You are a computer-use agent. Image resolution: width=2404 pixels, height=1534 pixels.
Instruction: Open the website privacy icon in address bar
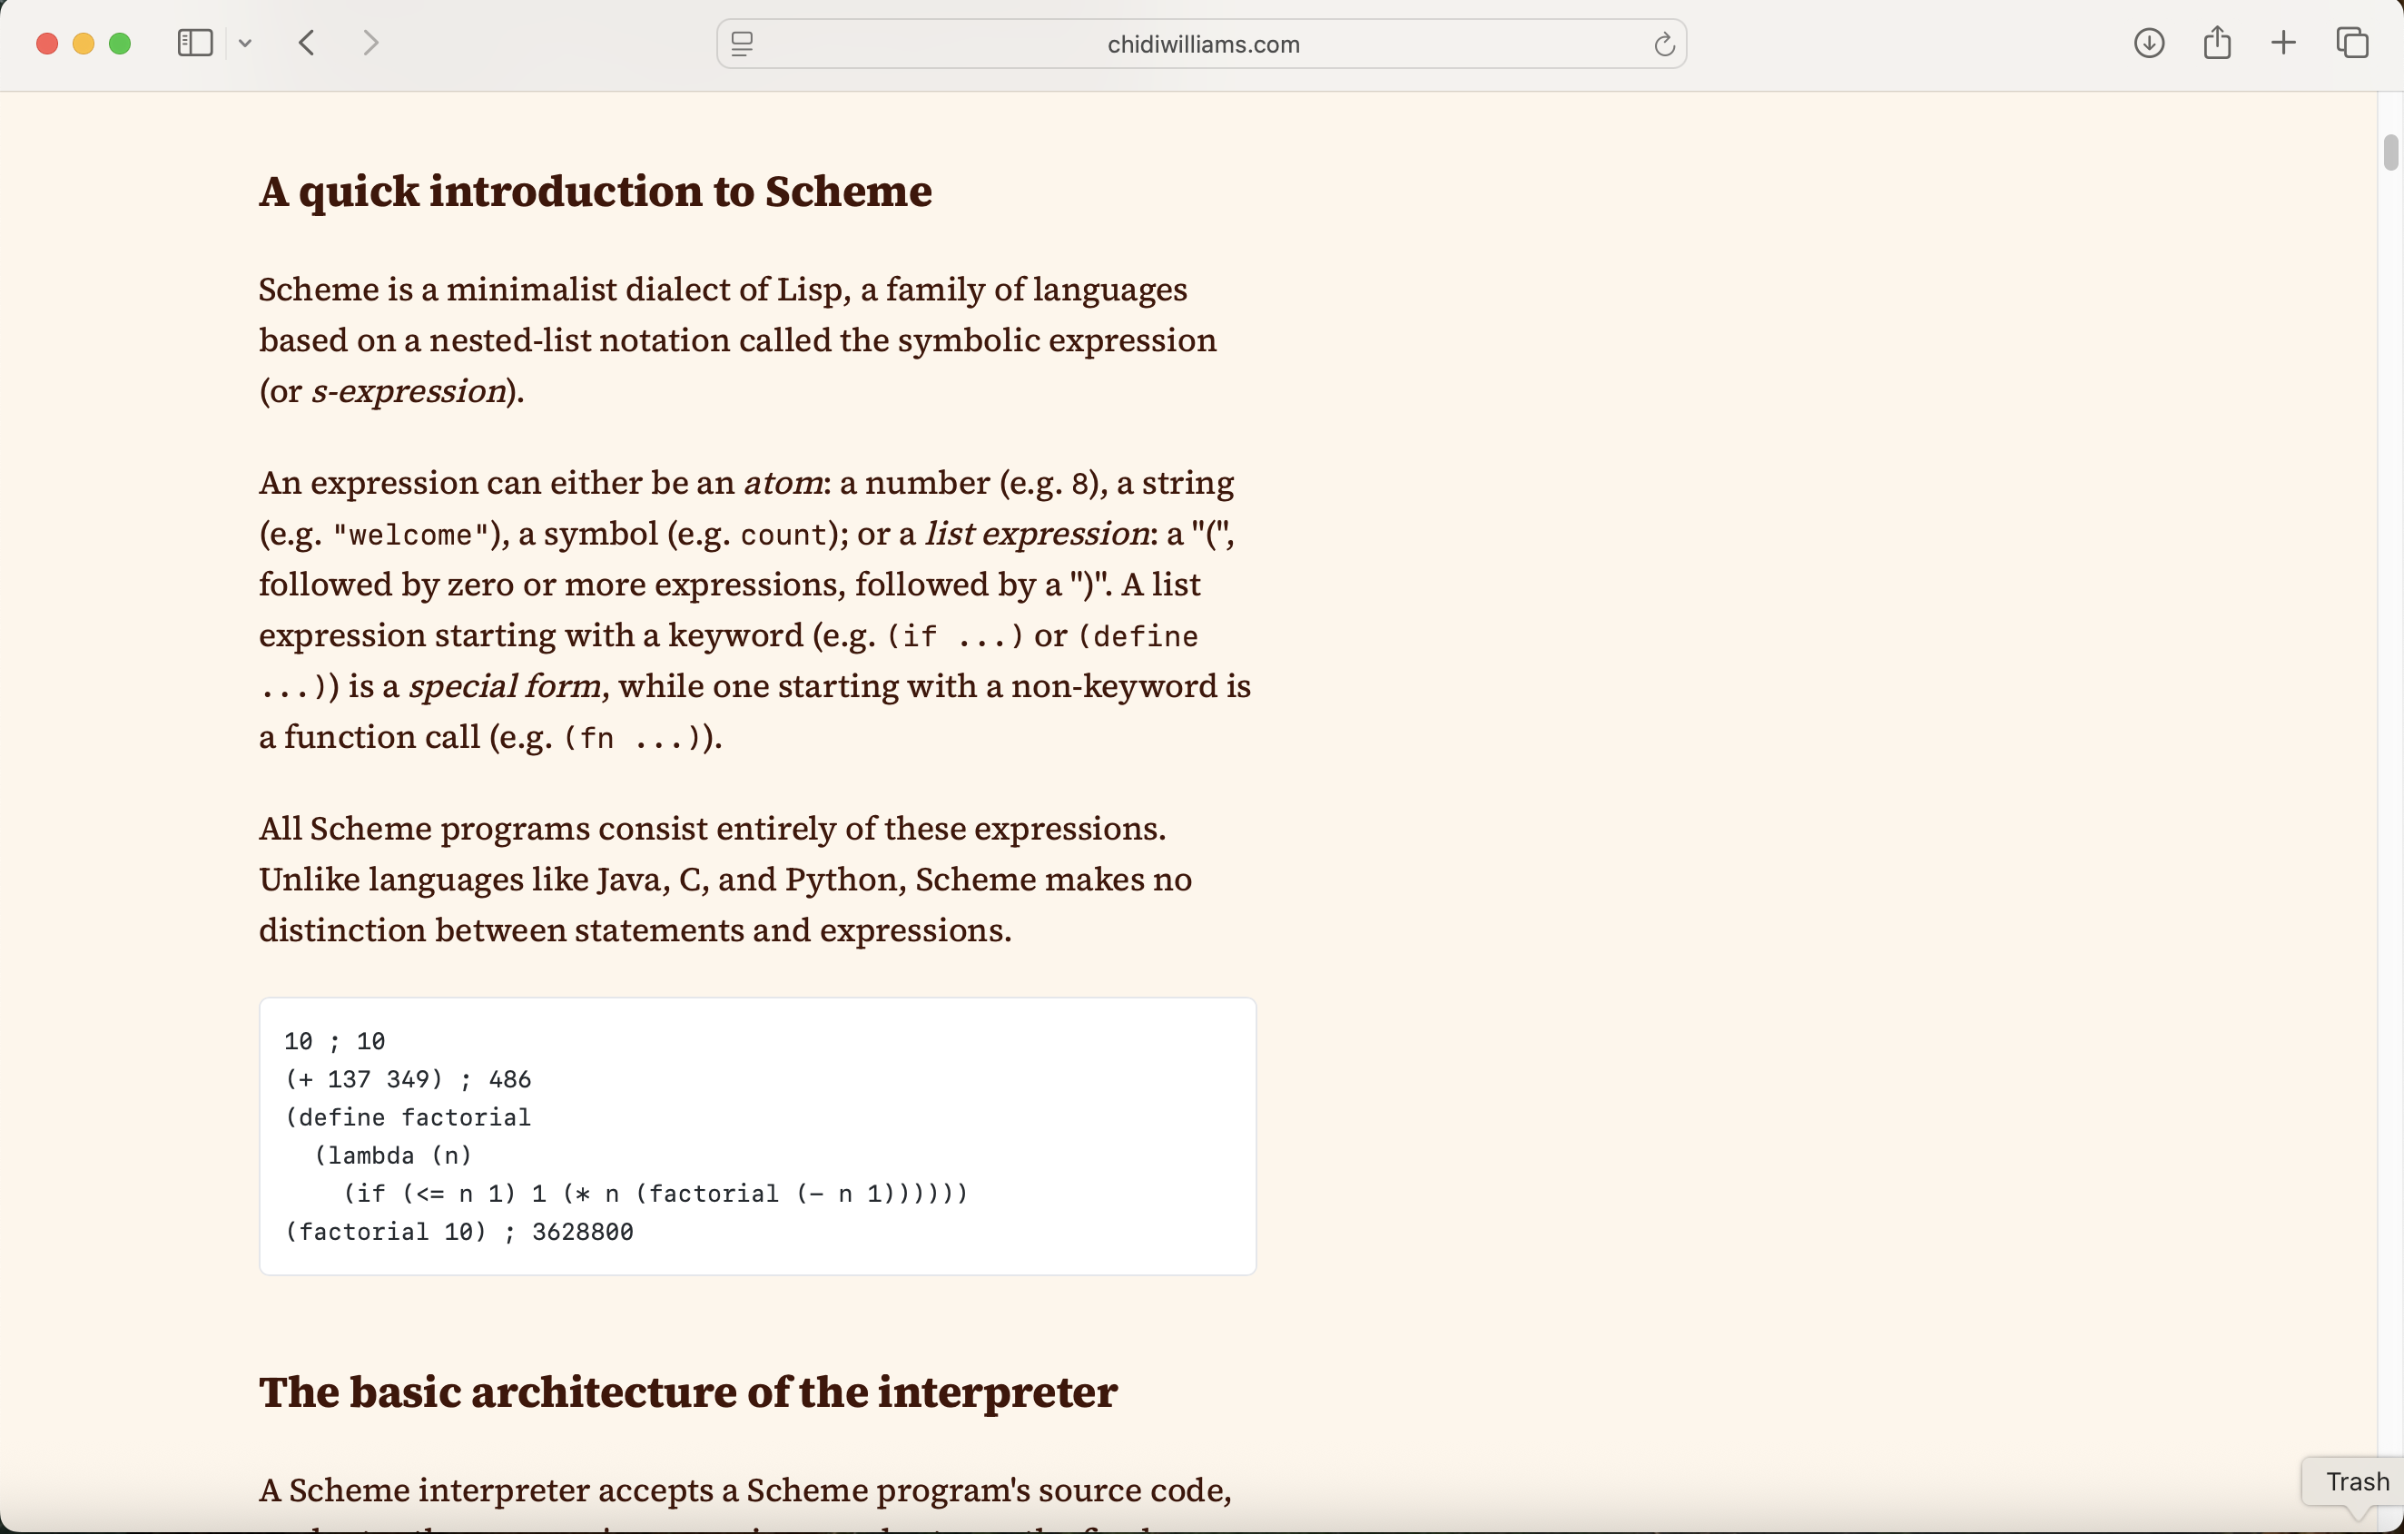pos(743,44)
